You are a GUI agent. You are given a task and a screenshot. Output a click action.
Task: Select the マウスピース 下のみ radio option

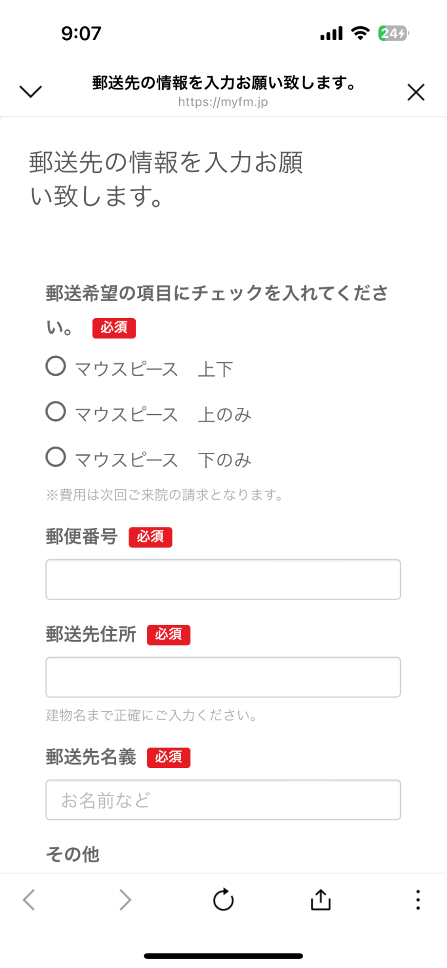click(x=56, y=457)
